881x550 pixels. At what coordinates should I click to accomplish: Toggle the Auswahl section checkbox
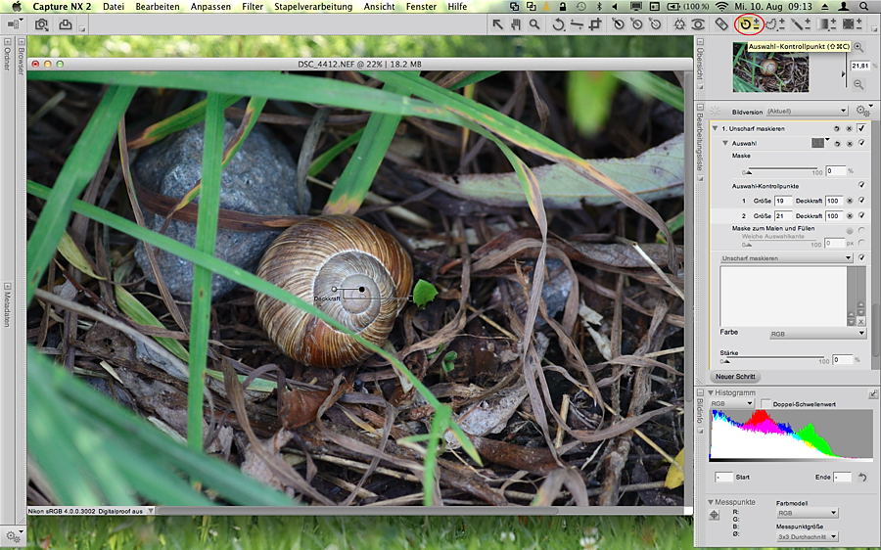pyautogui.click(x=861, y=143)
